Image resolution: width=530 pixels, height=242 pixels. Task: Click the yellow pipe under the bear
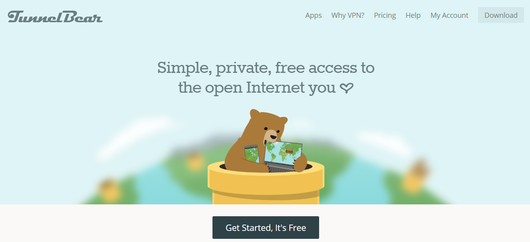click(266, 184)
